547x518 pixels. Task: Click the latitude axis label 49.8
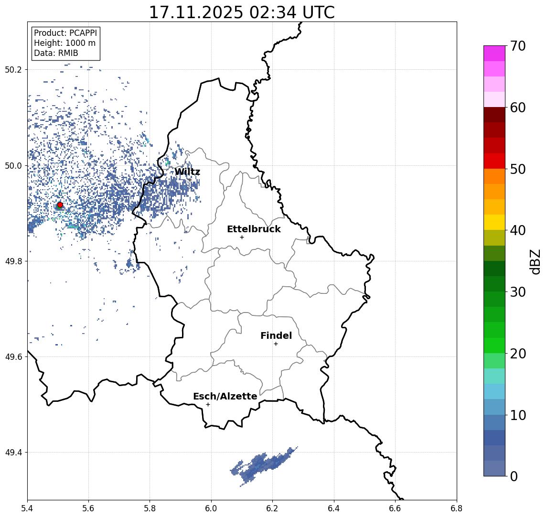(x=13, y=261)
